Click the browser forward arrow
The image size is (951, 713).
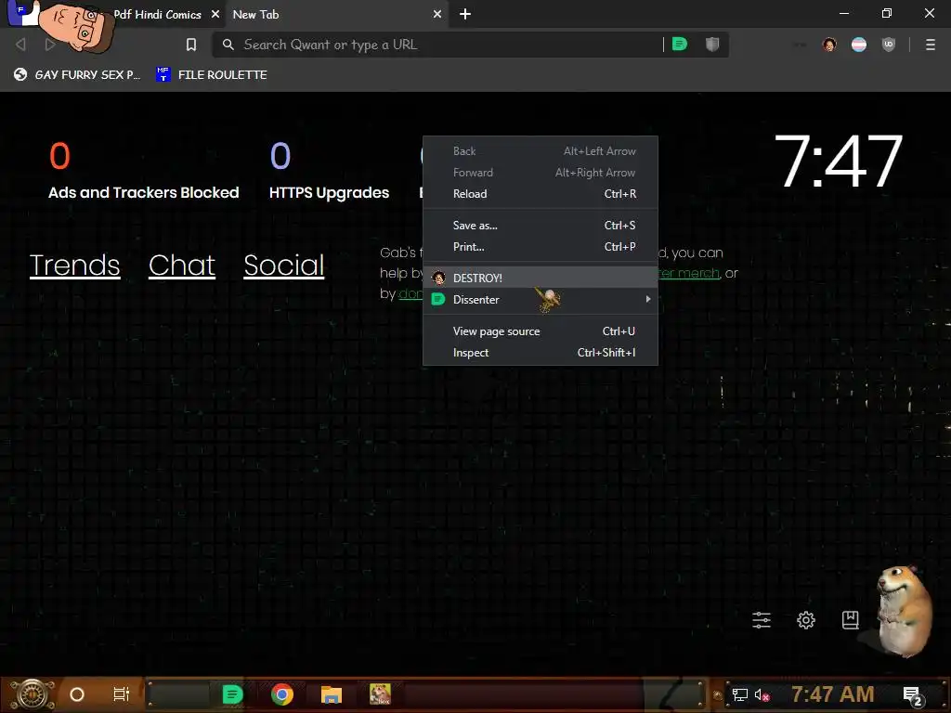coord(50,45)
